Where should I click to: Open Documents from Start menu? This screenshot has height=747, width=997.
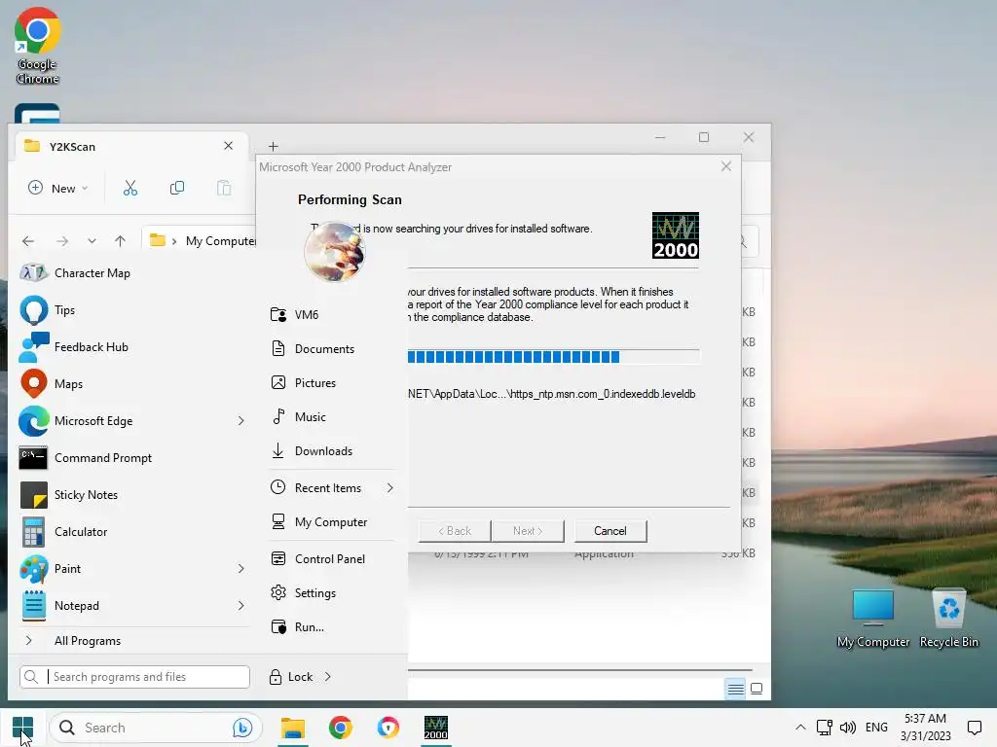(324, 349)
